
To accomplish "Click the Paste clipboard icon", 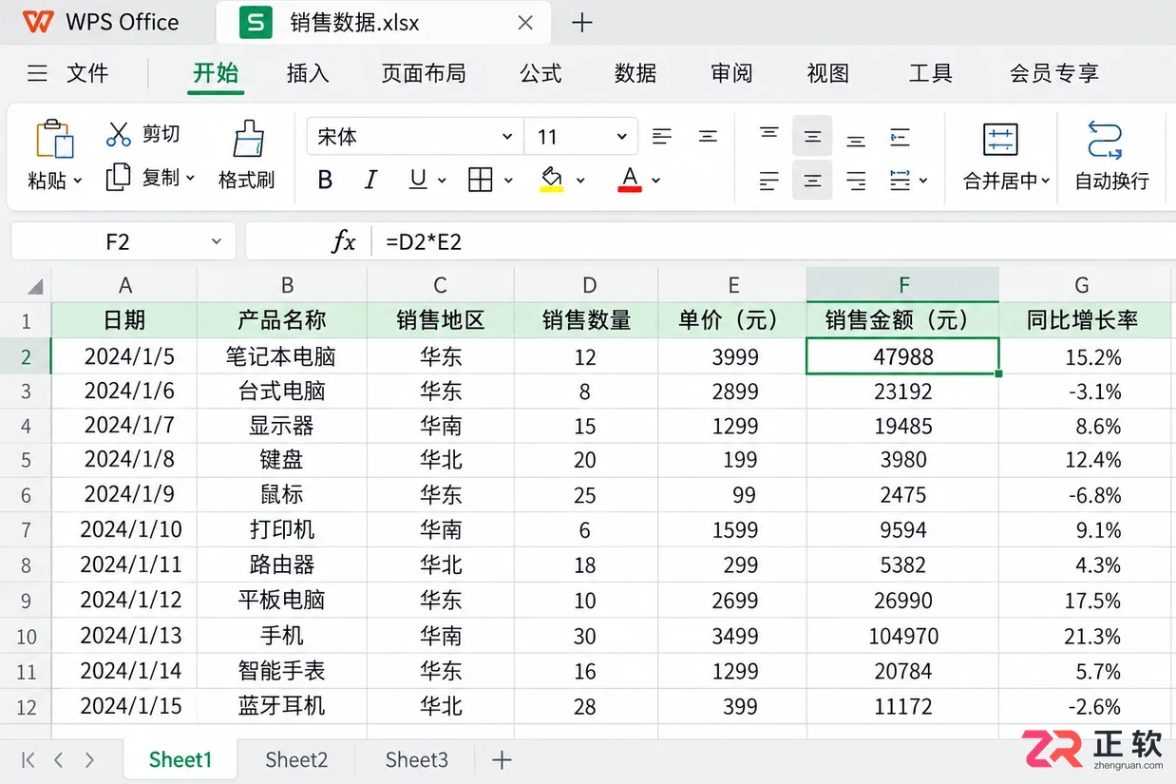I will [54, 139].
